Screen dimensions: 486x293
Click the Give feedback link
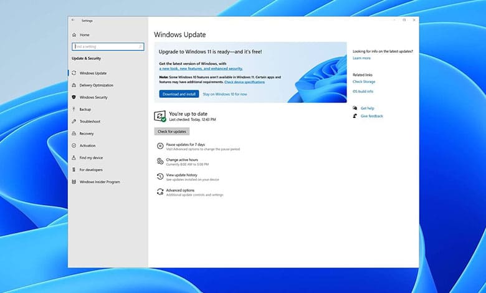pyautogui.click(x=371, y=116)
